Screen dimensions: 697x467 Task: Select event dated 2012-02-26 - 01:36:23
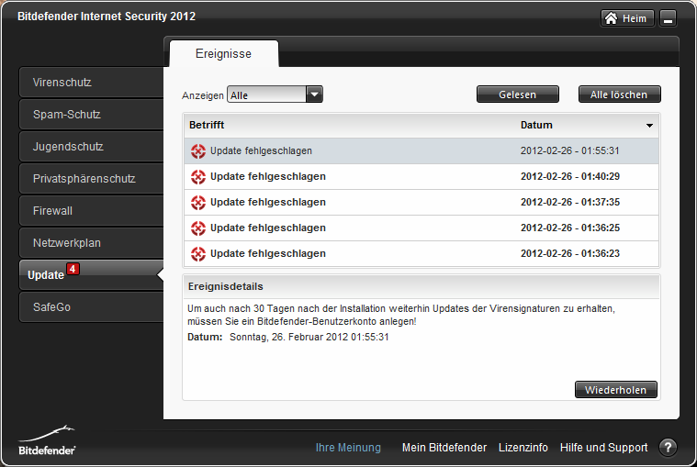(x=422, y=254)
